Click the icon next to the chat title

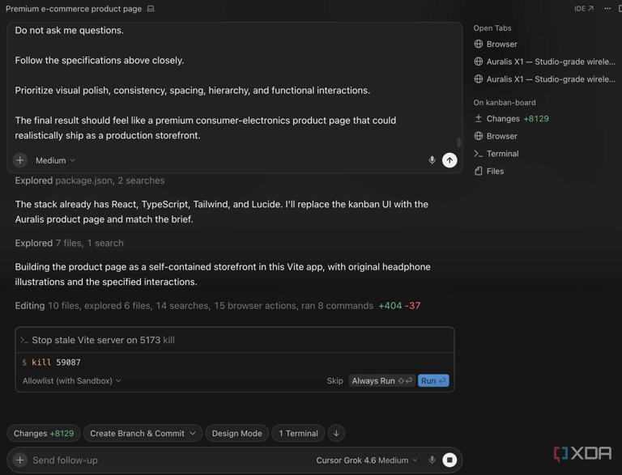(x=151, y=9)
